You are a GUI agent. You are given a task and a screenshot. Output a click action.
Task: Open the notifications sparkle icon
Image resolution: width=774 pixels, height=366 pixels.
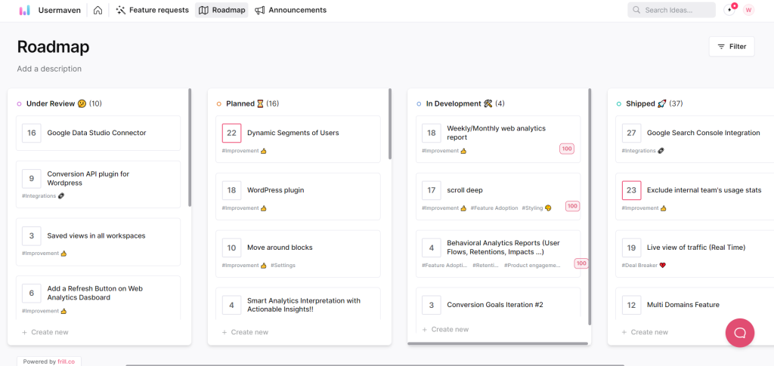pyautogui.click(x=729, y=10)
